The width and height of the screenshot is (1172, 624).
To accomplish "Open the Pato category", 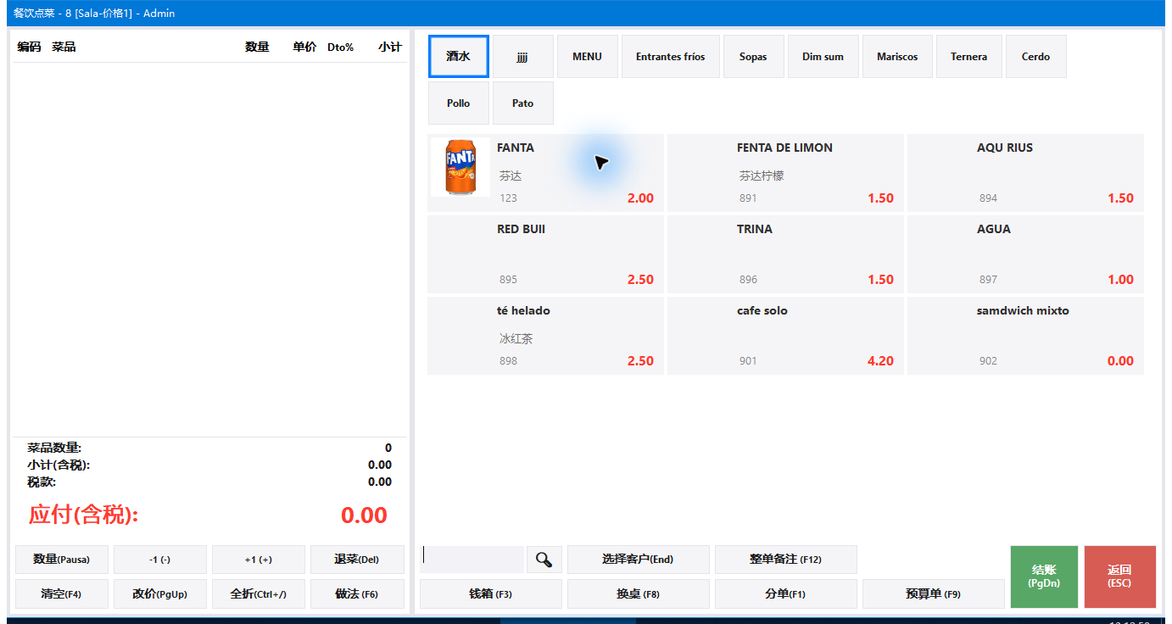I will [x=523, y=103].
